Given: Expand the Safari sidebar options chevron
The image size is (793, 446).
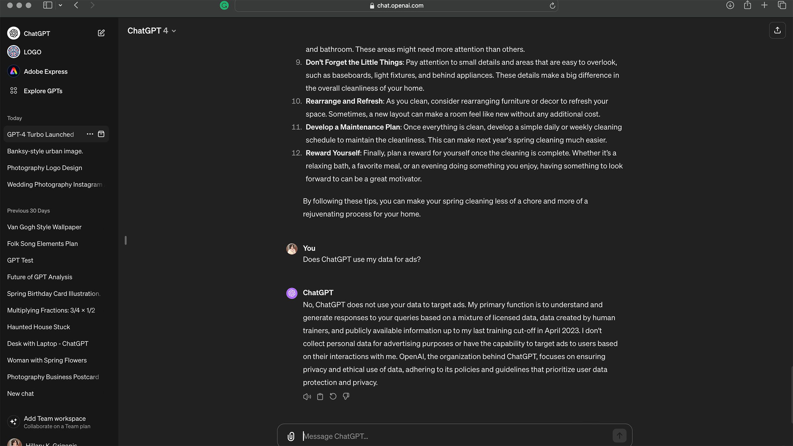Looking at the screenshot, I should point(60,5).
